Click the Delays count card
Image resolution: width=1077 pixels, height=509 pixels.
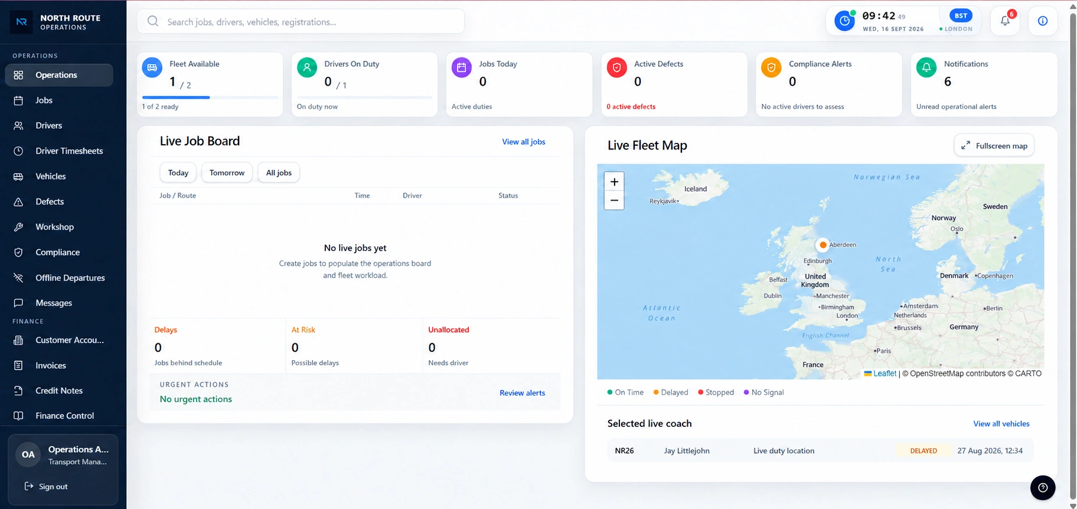217,346
